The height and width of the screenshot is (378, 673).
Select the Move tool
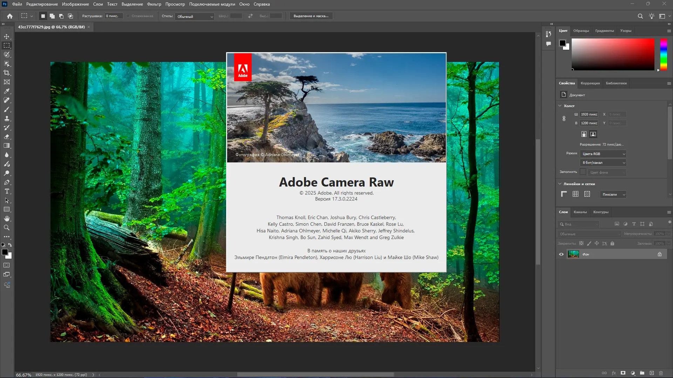(7, 36)
